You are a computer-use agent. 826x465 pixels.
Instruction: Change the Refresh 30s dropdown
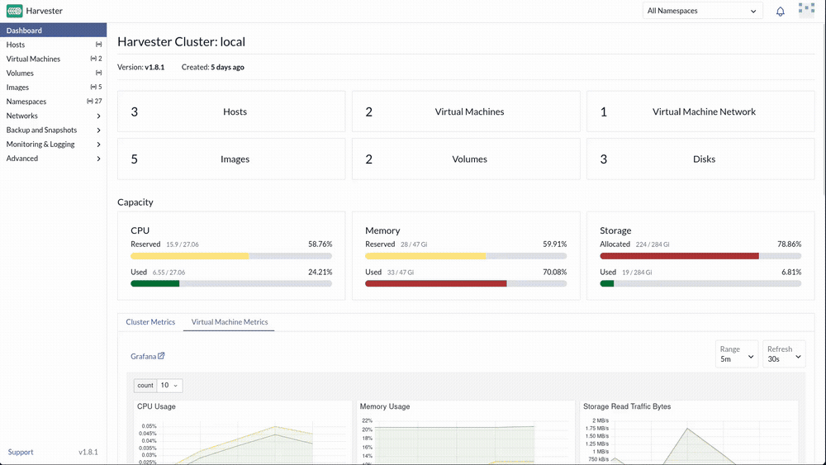[784, 353]
